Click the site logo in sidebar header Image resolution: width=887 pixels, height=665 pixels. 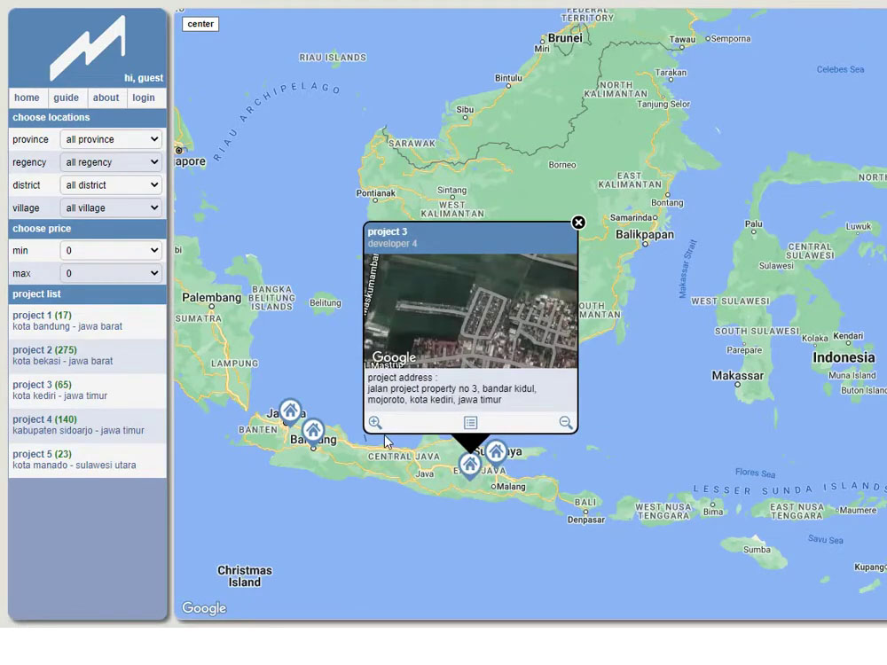[88, 48]
